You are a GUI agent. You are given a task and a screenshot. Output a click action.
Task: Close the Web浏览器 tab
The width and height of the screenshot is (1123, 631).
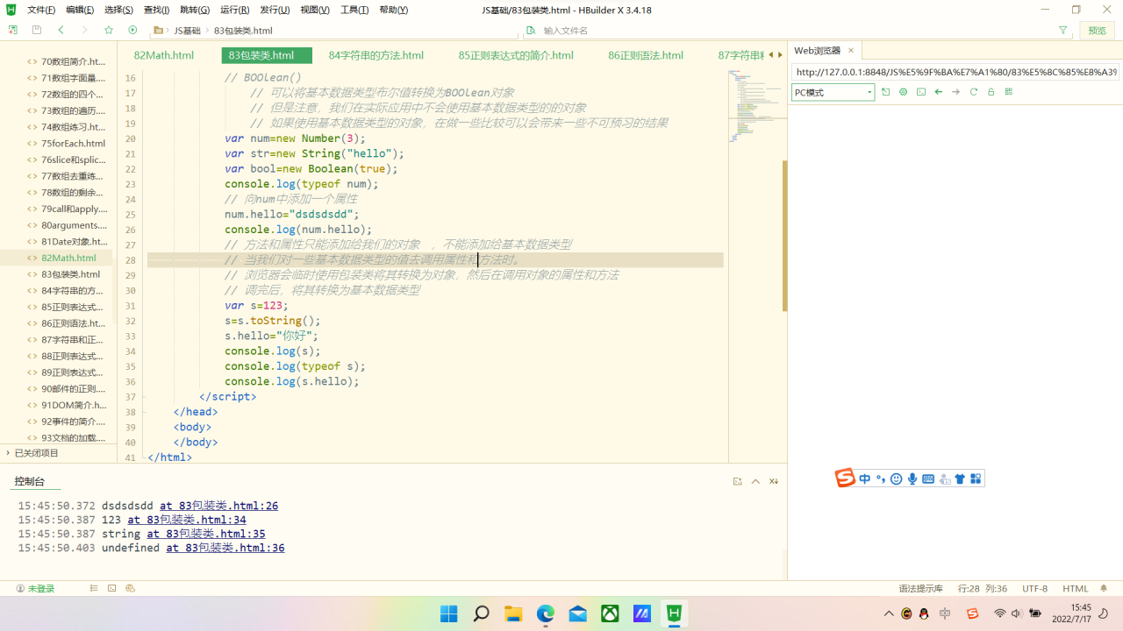851,51
